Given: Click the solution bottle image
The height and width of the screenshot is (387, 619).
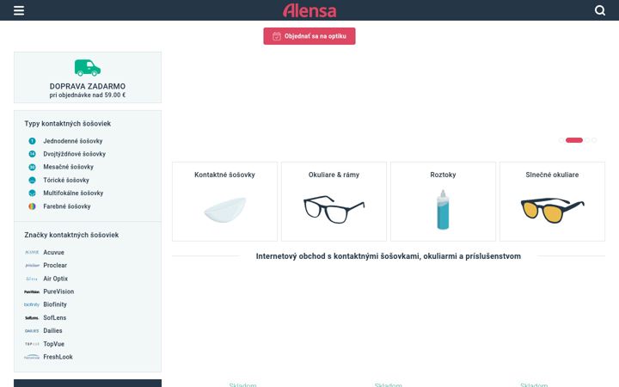Looking at the screenshot, I should click(x=443, y=210).
